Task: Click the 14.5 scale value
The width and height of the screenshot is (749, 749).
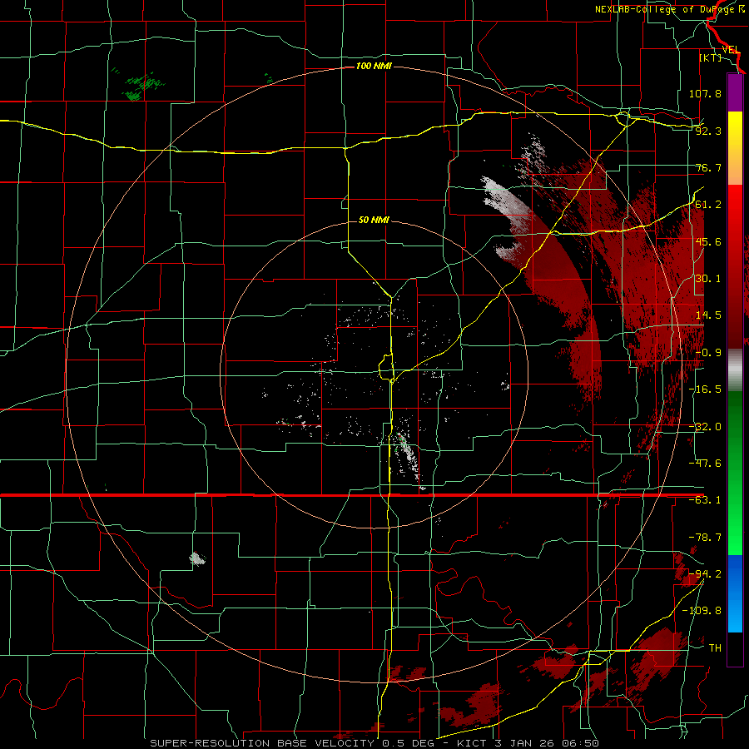Action: pyautogui.click(x=708, y=315)
